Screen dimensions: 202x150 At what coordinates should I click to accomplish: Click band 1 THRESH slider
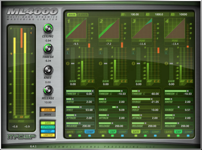[x=80, y=91]
